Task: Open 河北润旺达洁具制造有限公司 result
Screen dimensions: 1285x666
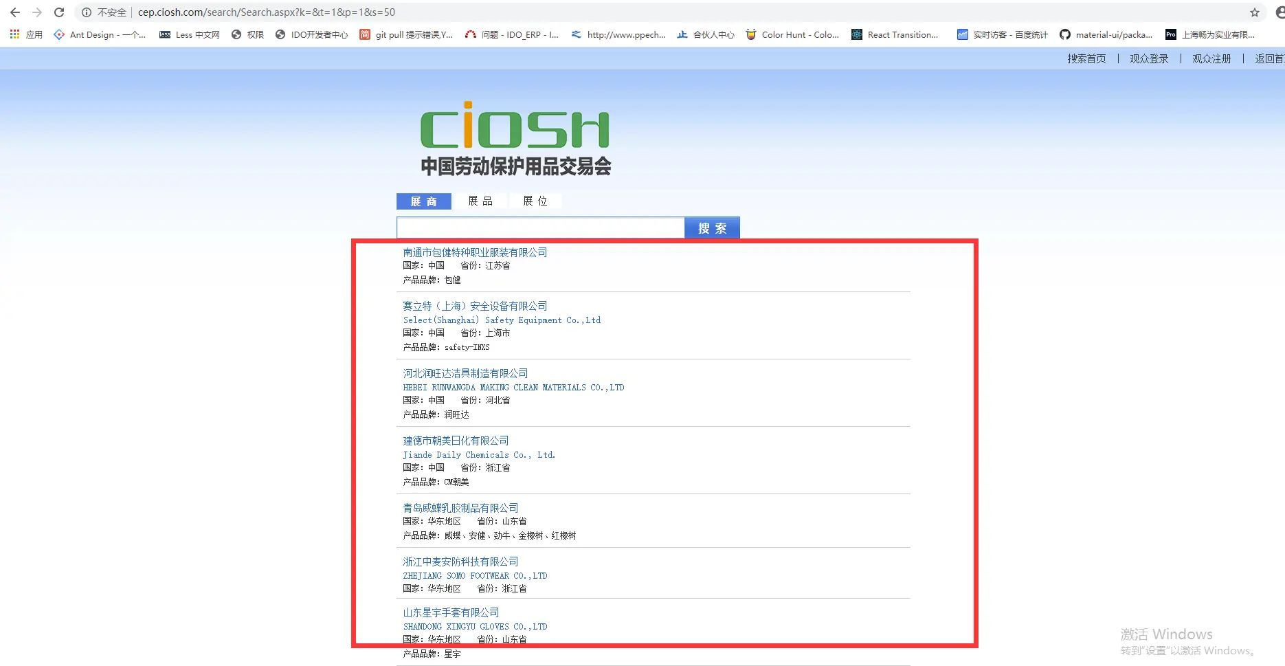Action: tap(465, 373)
